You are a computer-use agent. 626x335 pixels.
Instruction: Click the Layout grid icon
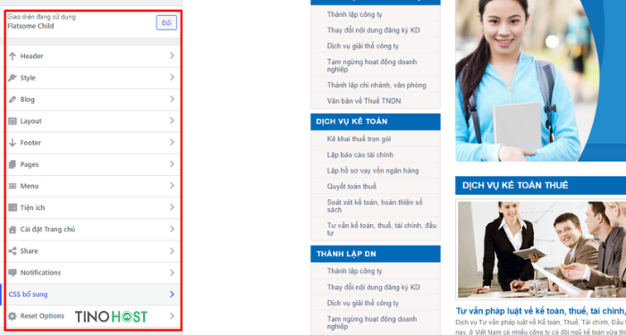(13, 121)
